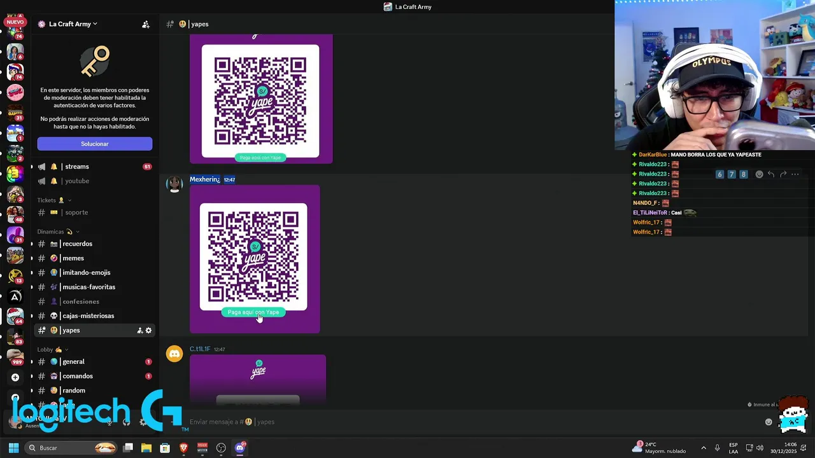Open the soporte channel
815x458 pixels.
[76, 212]
